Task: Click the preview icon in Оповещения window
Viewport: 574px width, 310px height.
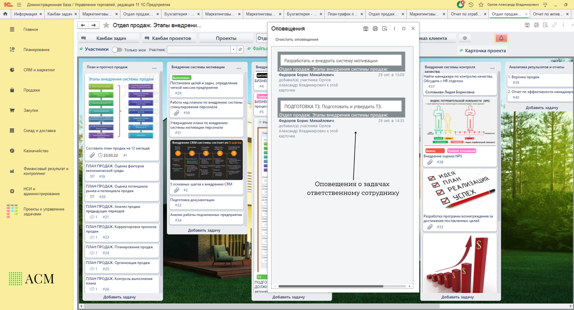Action: (x=384, y=29)
